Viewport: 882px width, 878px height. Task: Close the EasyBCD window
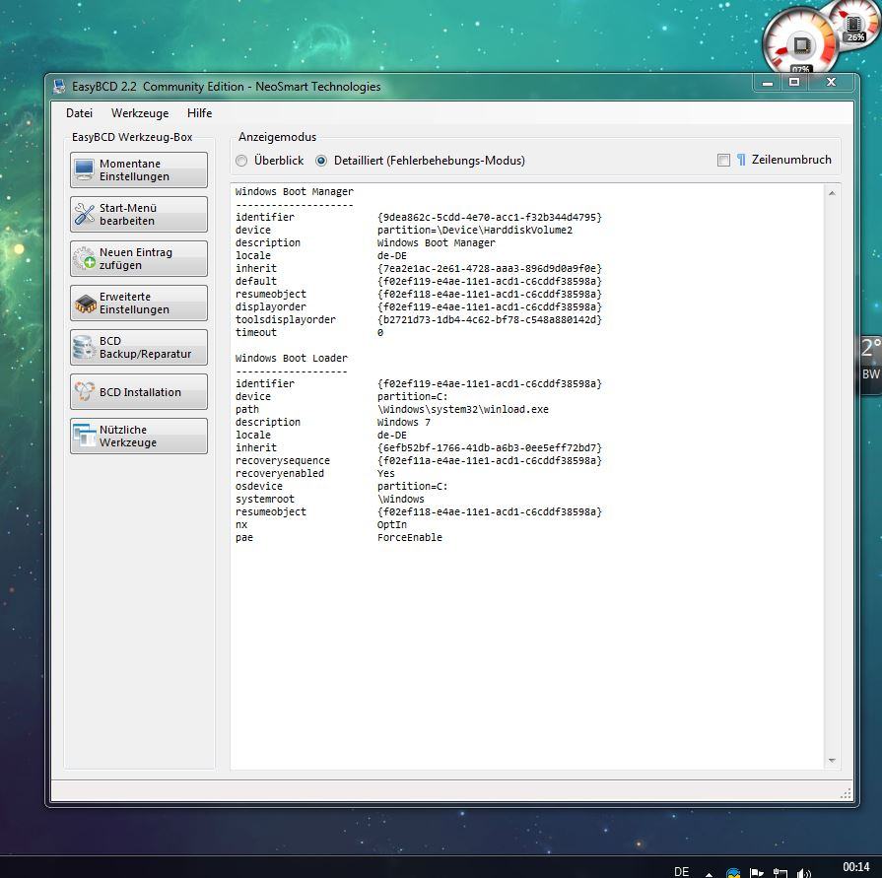pos(832,83)
